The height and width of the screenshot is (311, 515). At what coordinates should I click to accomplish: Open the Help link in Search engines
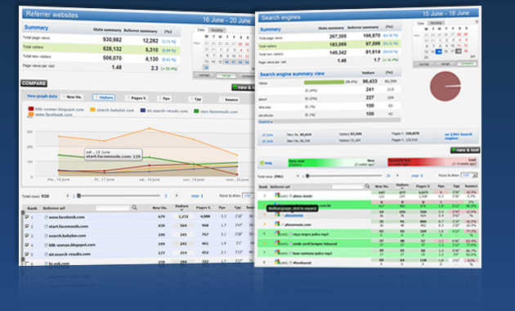(x=266, y=163)
